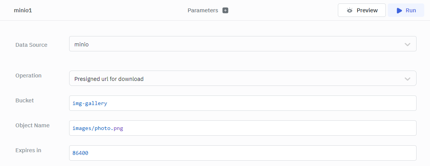Click the play triangle icon in Run
Screen dimensions: 430x166
click(x=399, y=10)
